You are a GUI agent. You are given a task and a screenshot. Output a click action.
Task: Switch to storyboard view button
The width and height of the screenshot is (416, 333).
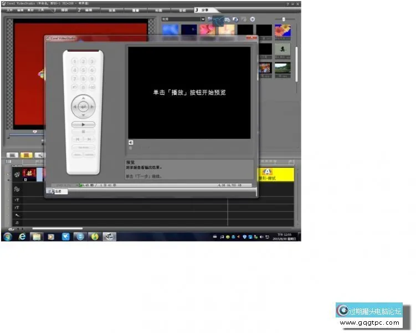point(12,155)
